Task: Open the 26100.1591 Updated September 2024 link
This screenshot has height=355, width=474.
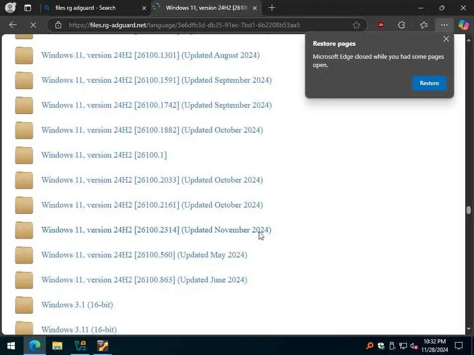Action: coord(156,80)
